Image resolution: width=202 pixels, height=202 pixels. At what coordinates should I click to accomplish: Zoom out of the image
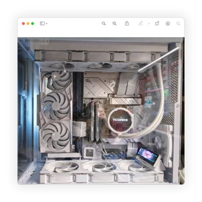[x=104, y=23]
